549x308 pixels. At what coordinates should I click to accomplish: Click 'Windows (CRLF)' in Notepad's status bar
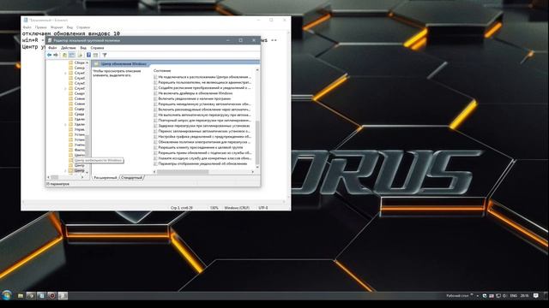point(237,208)
